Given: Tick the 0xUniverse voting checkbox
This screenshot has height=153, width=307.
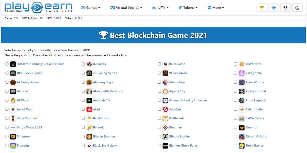Looking at the screenshot, I should pos(159,64).
